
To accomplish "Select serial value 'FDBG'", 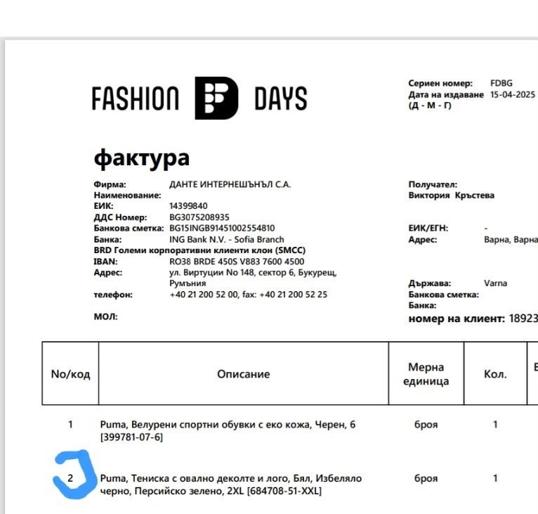I will pyautogui.click(x=501, y=83).
